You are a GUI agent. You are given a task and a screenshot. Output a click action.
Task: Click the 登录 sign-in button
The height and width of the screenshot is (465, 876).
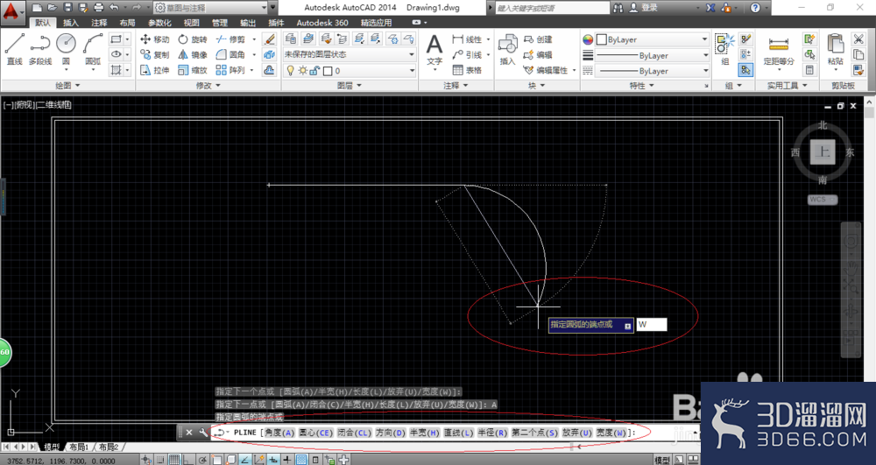point(644,7)
